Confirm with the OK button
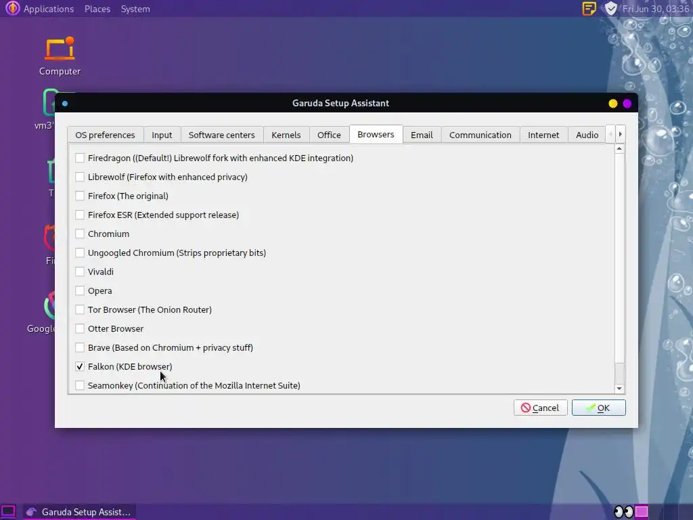This screenshot has width=693, height=520. [598, 408]
